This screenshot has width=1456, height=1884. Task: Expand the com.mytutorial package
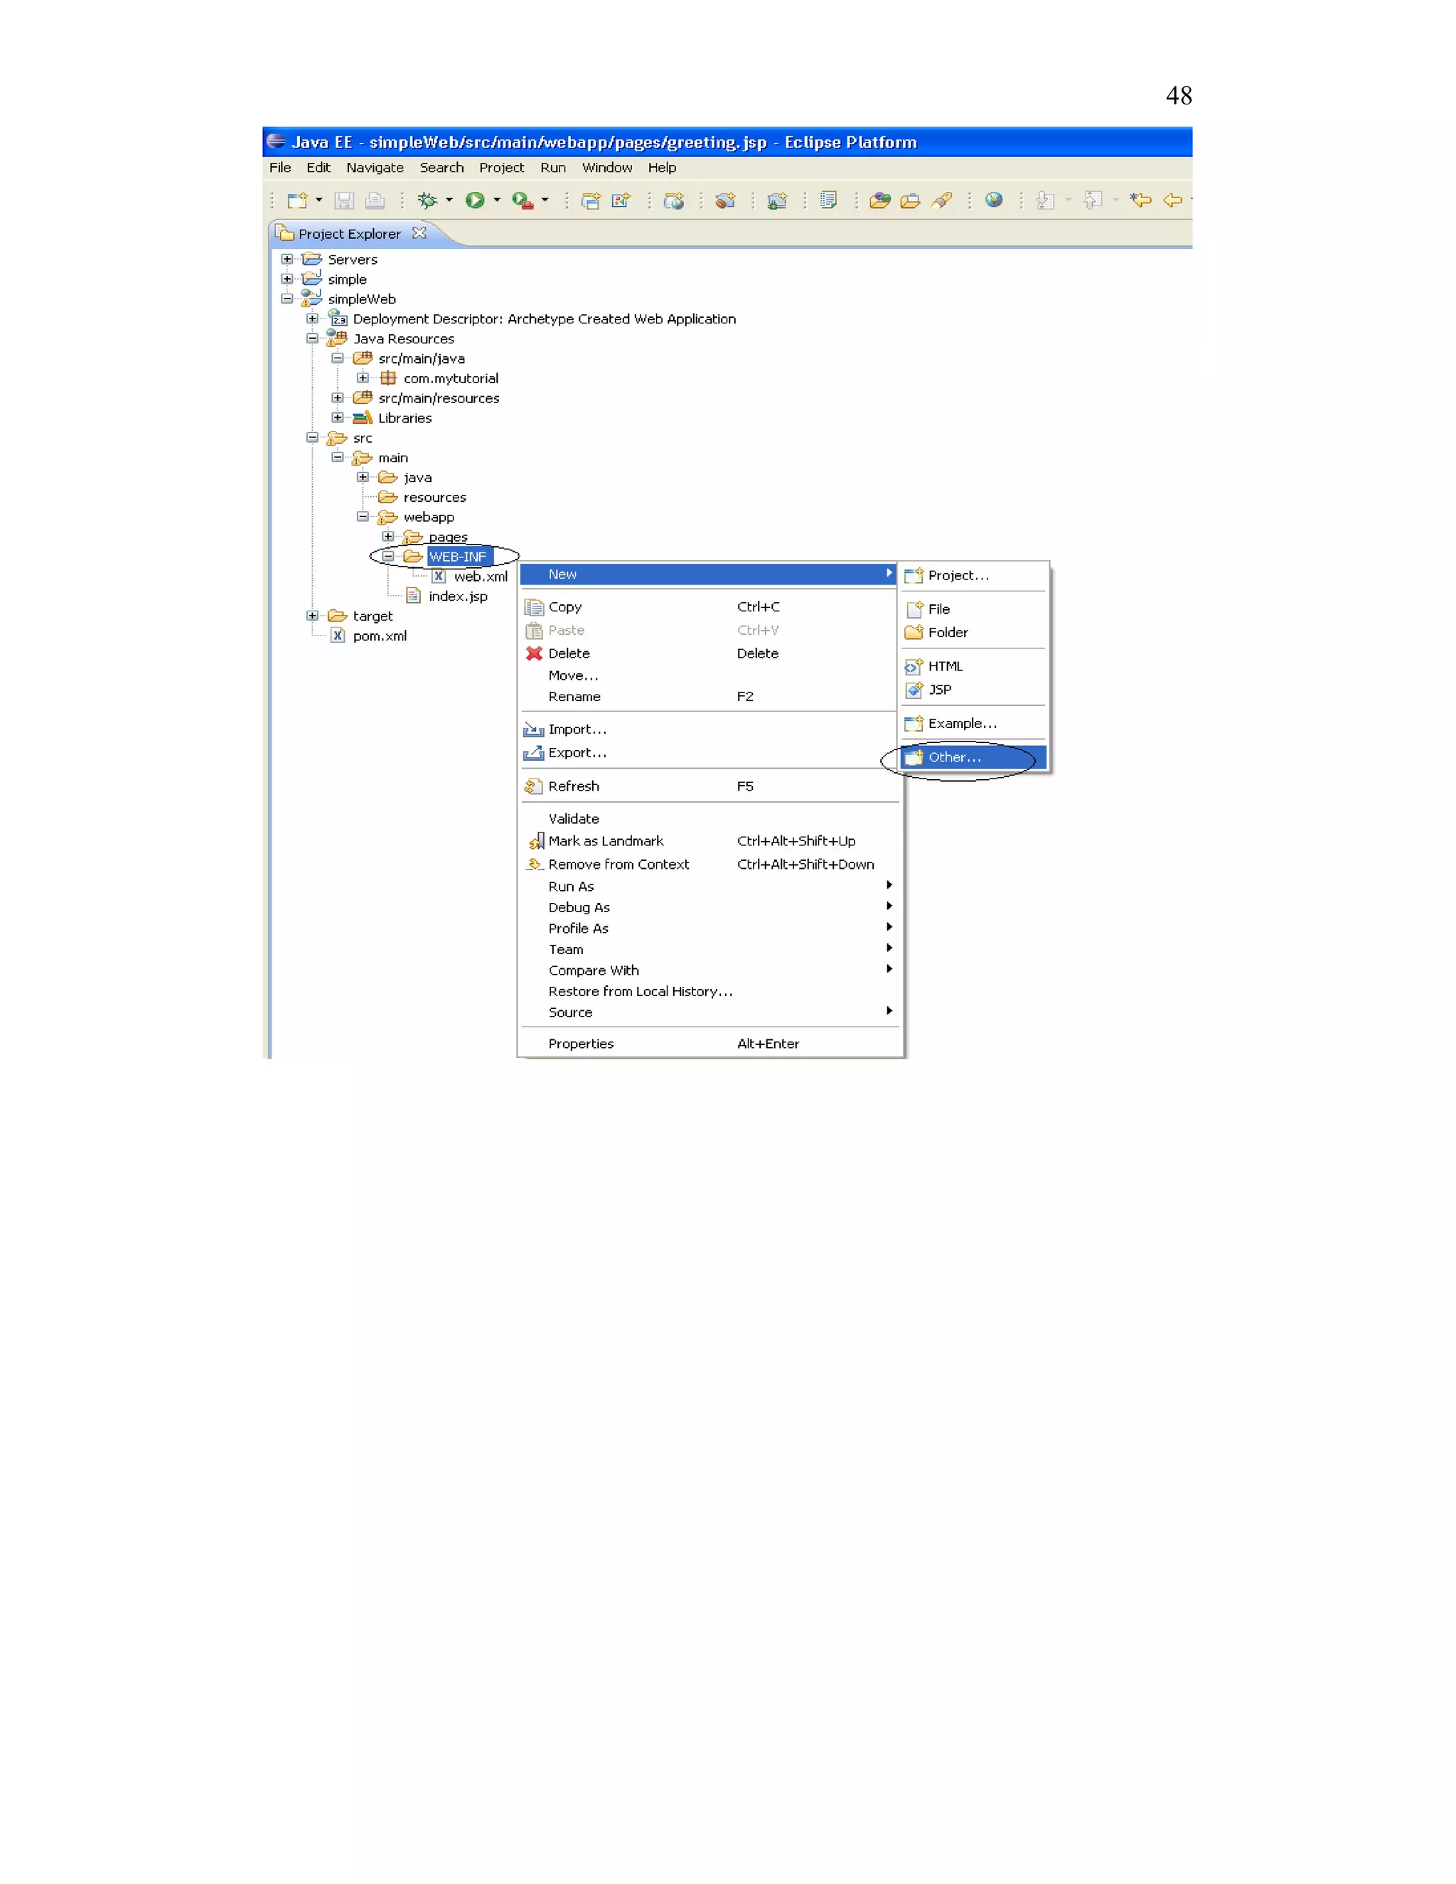coord(363,378)
